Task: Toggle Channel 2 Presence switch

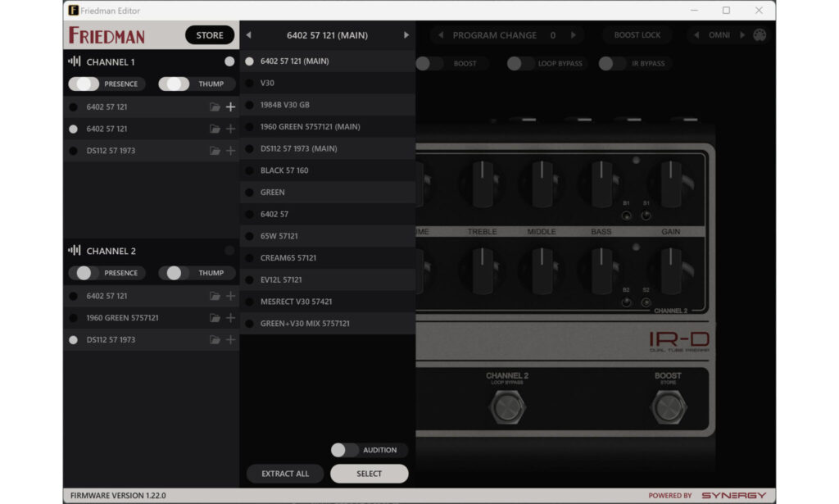Action: [84, 273]
